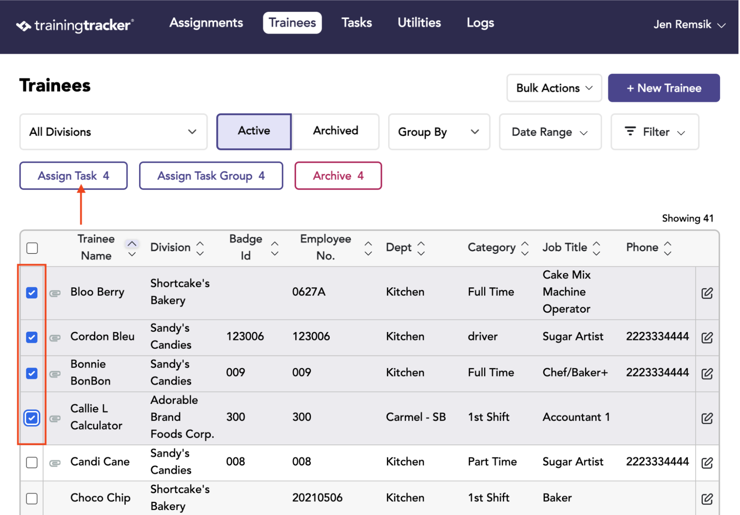Open edit icon for Candi Cane row
Viewport: 740px width, 515px height.
pyautogui.click(x=707, y=463)
